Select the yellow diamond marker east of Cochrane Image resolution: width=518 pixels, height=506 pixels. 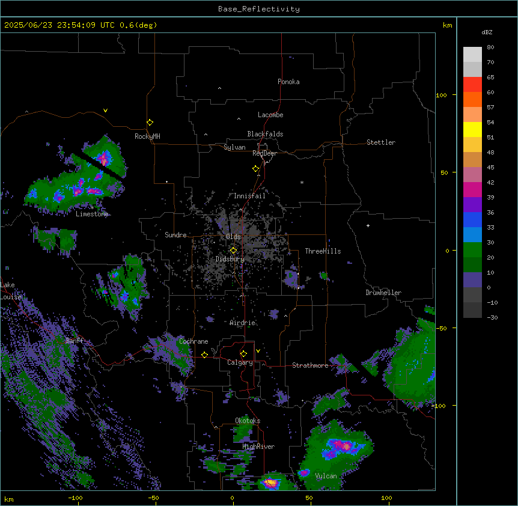[x=204, y=355]
